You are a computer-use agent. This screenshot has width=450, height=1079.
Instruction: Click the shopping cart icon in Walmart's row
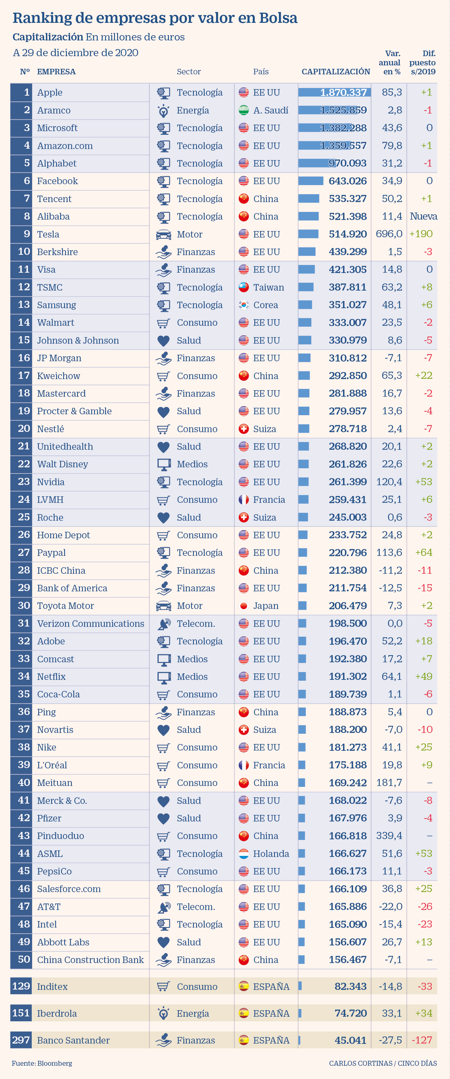163,323
